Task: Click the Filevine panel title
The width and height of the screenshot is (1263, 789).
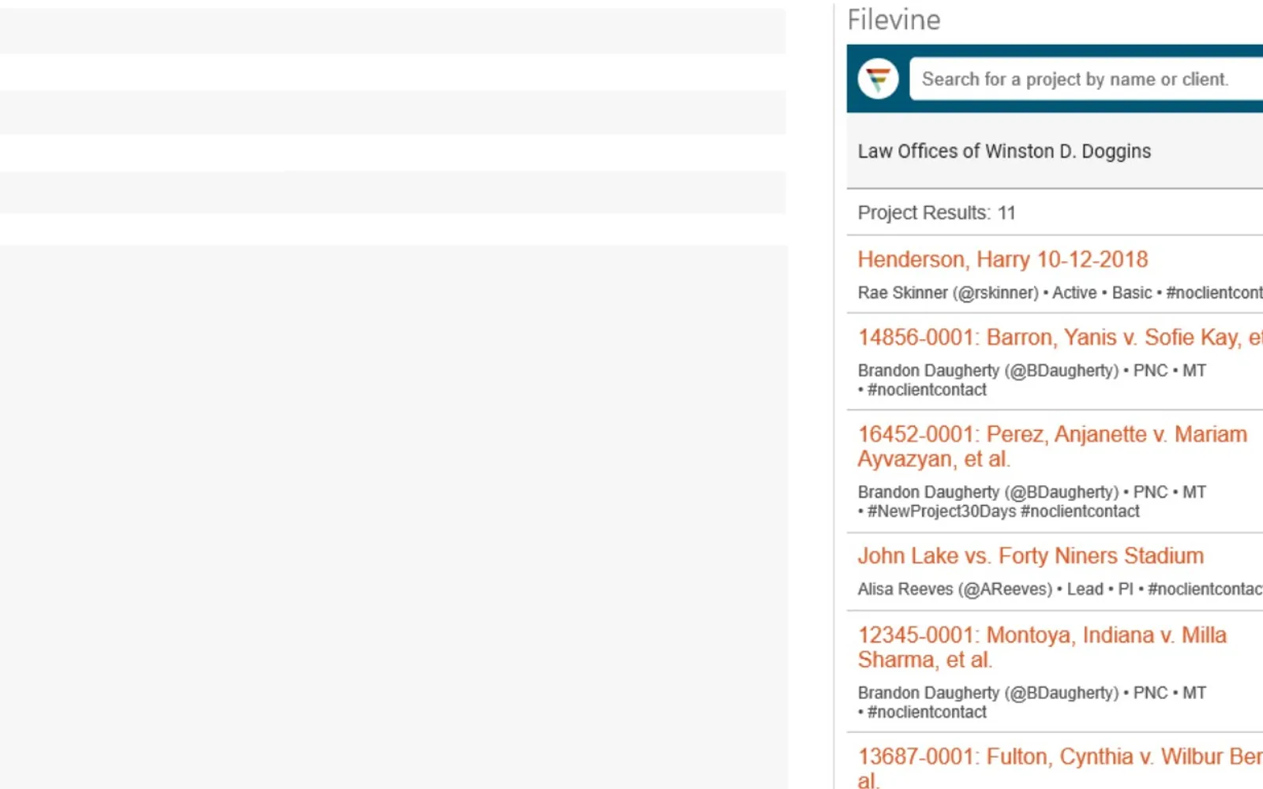Action: pyautogui.click(x=894, y=20)
